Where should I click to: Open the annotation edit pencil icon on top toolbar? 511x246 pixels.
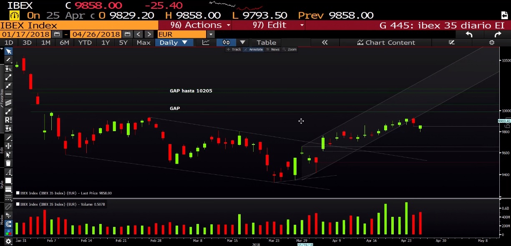[451, 42]
